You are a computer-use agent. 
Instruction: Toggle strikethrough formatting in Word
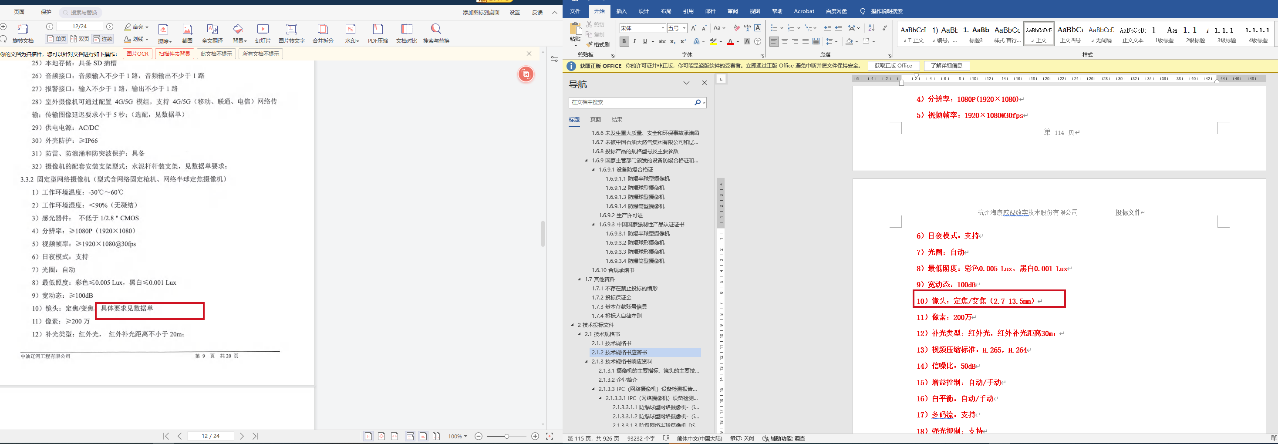coord(662,42)
